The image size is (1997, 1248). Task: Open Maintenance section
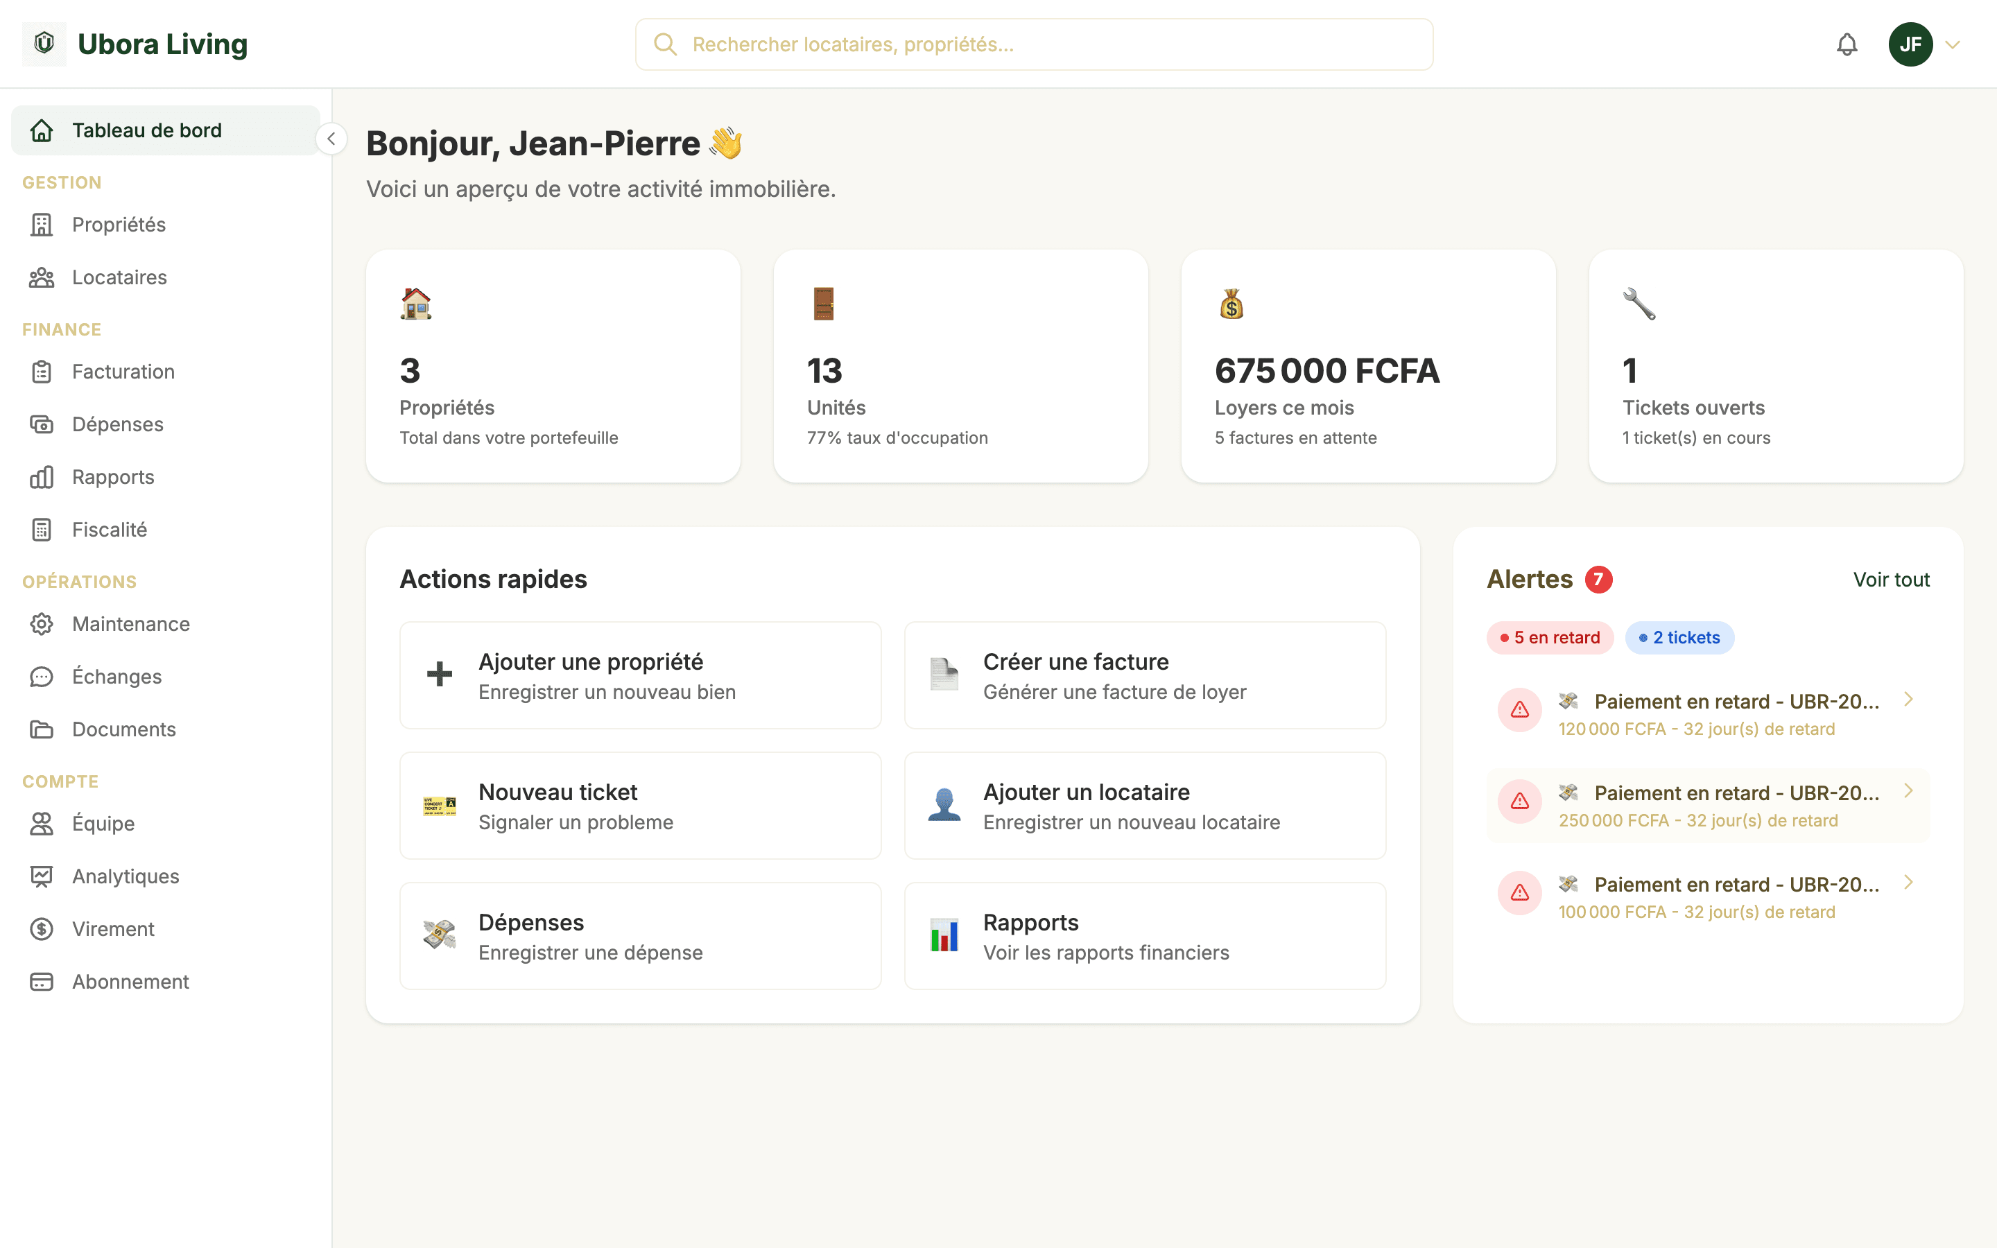tap(165, 624)
